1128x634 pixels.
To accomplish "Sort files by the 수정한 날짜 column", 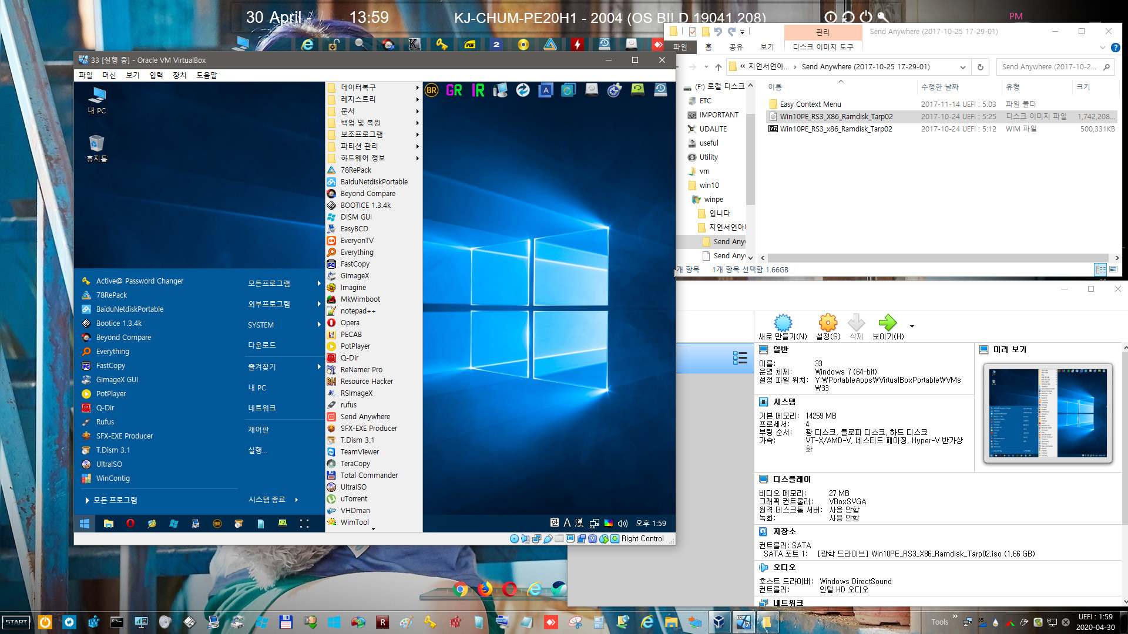I will tap(939, 87).
